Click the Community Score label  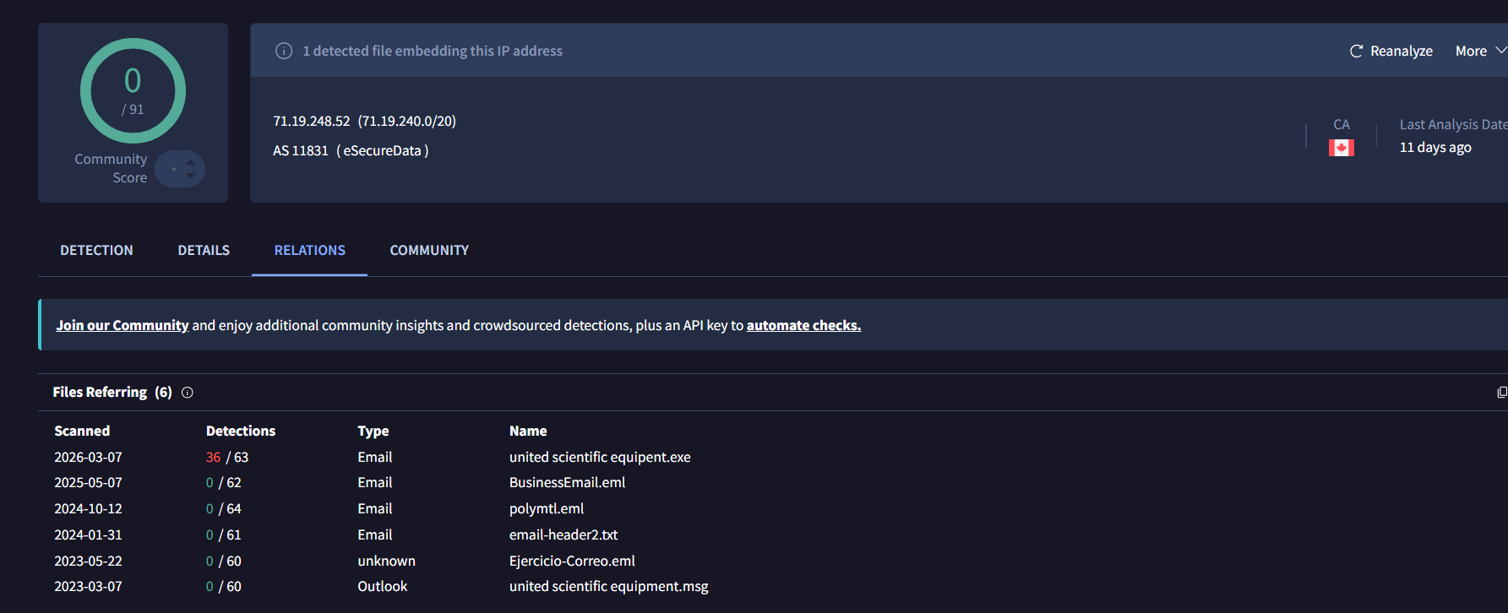tap(111, 168)
